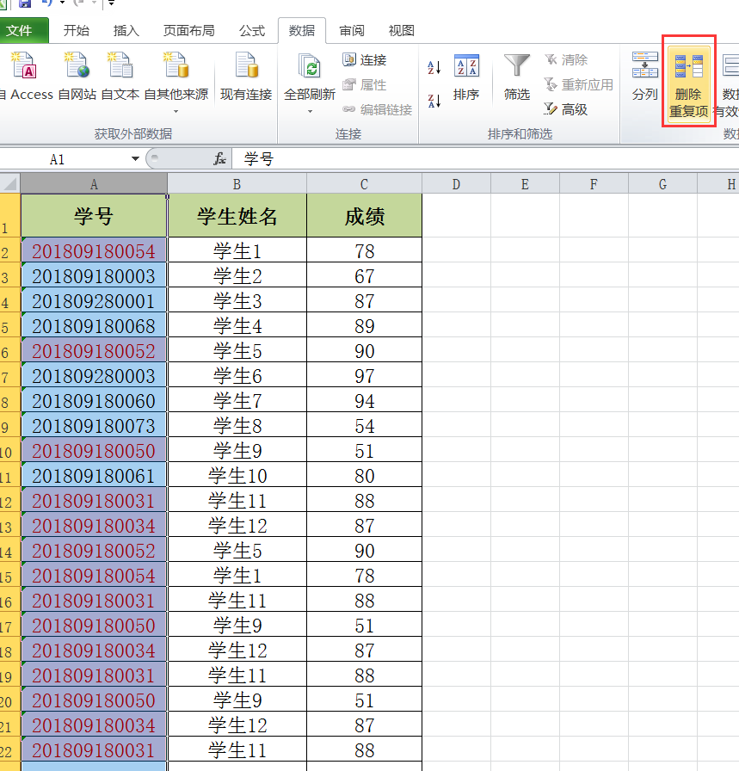Screen dimensions: 739x771
Task: Click the score cell showing 54
Action: click(x=364, y=425)
